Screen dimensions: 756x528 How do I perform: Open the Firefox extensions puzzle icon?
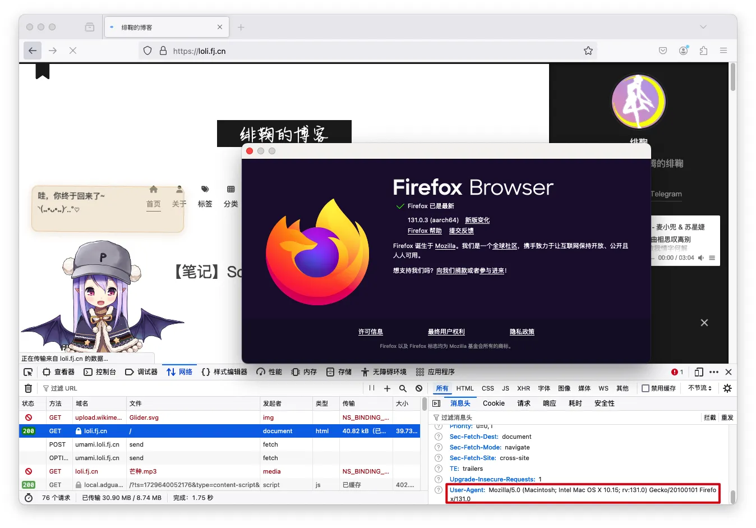(703, 50)
